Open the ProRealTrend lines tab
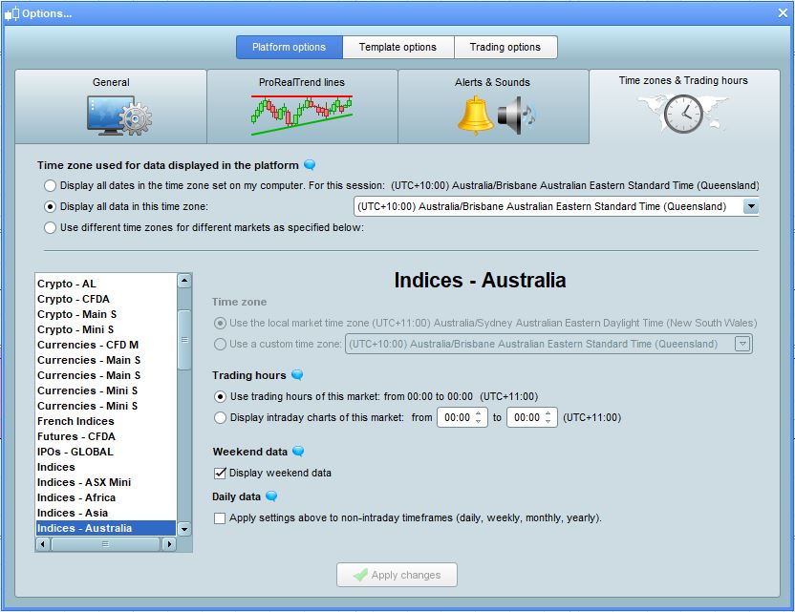This screenshot has height=612, width=795. point(302,107)
